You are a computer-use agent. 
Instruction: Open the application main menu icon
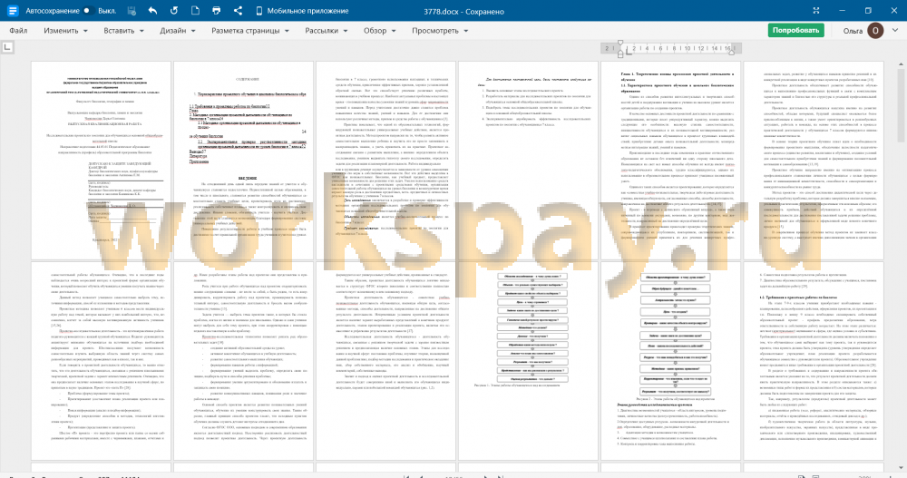click(12, 10)
